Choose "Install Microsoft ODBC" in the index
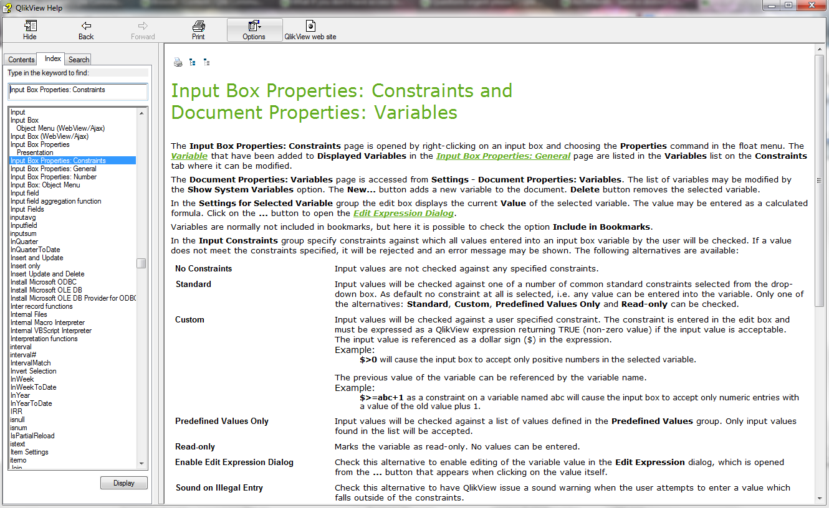 coord(43,282)
